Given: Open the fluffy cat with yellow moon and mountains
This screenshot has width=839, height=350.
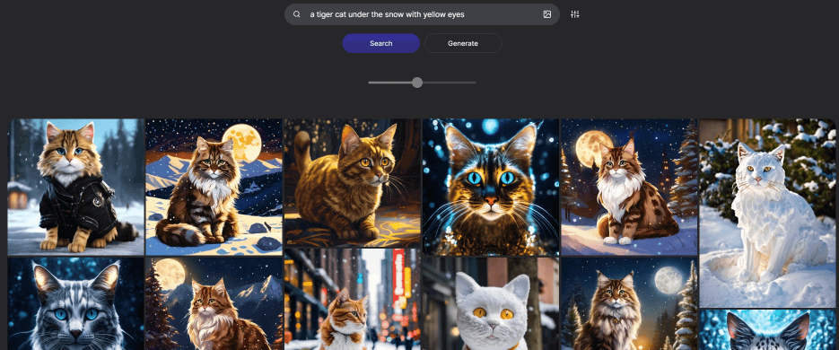Looking at the screenshot, I should pos(214,187).
